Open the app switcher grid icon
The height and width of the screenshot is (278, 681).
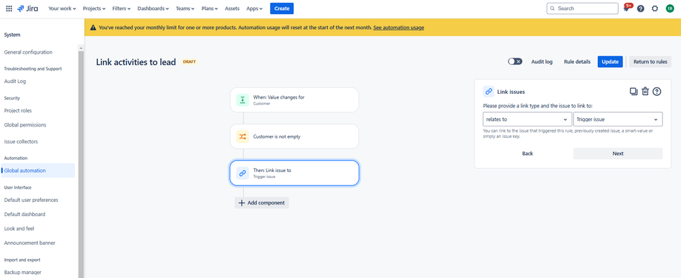click(9, 8)
